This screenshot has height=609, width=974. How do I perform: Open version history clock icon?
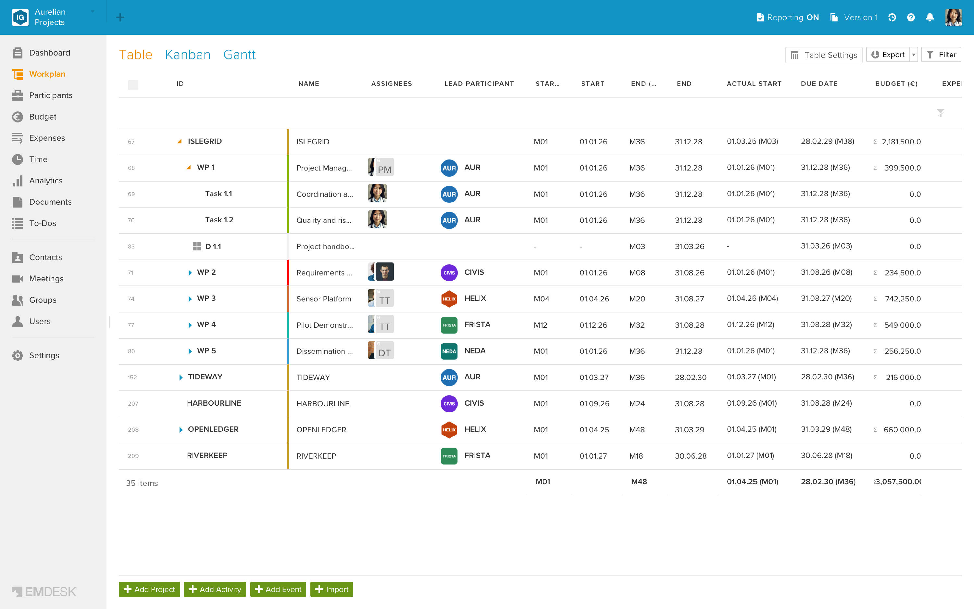pyautogui.click(x=892, y=17)
